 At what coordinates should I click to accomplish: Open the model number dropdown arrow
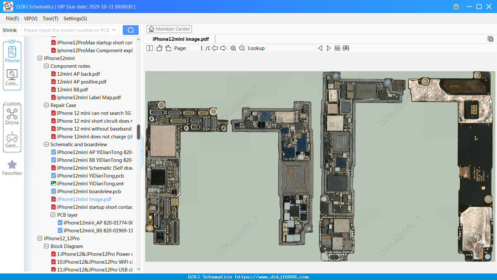114,30
